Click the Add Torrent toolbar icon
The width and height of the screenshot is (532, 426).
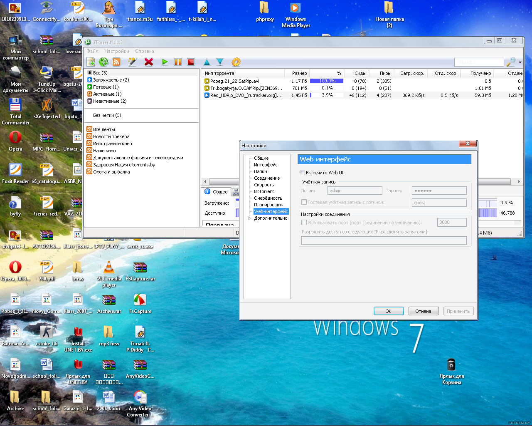point(91,62)
